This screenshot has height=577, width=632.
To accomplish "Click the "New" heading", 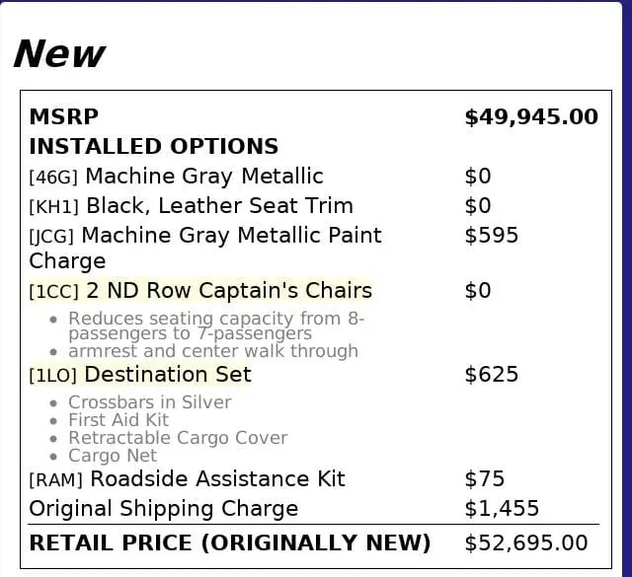I will coord(59,53).
